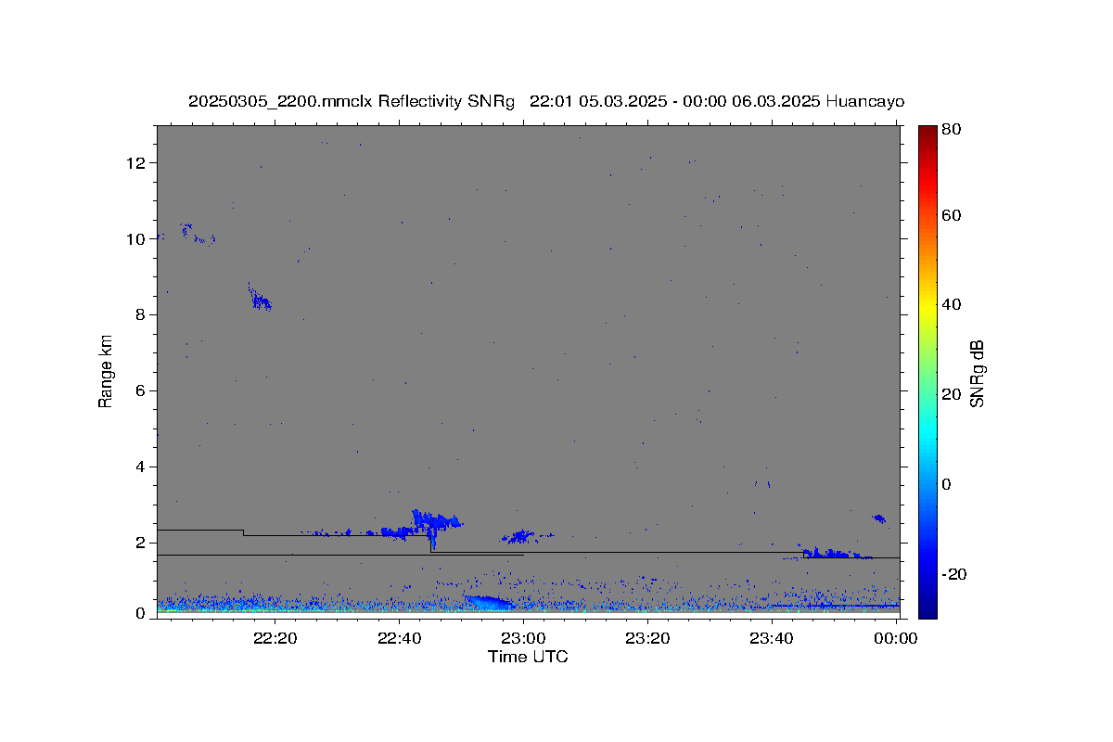The height and width of the screenshot is (742, 1113).
Task: Click the dark red top of the colorbar
Action: pos(927,134)
